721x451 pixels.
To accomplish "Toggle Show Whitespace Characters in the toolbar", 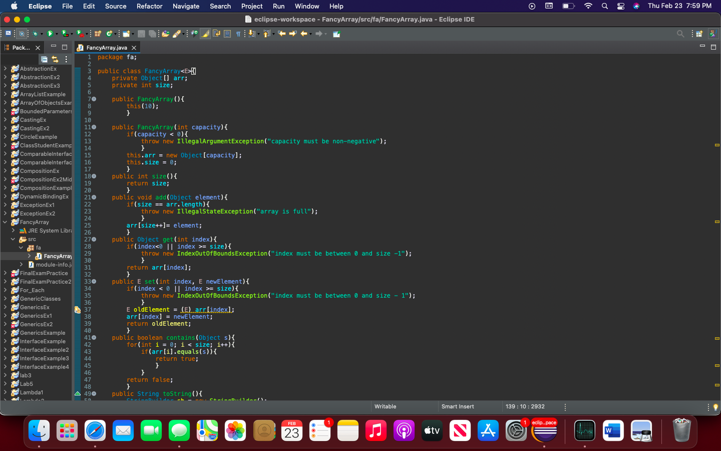I will [x=238, y=34].
